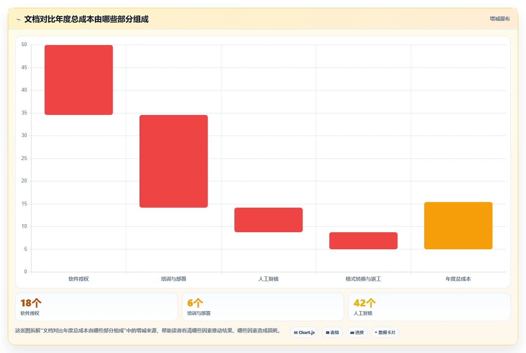Click the 人工复核 x-axis label
Image resolution: width=526 pixels, height=353 pixels.
(x=268, y=279)
